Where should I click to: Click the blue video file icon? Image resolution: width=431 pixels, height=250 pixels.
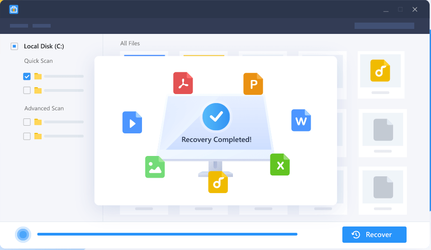pyautogui.click(x=132, y=122)
